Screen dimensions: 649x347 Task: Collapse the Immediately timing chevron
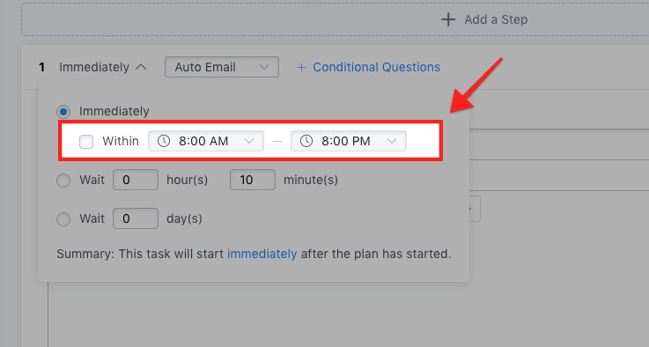[141, 67]
